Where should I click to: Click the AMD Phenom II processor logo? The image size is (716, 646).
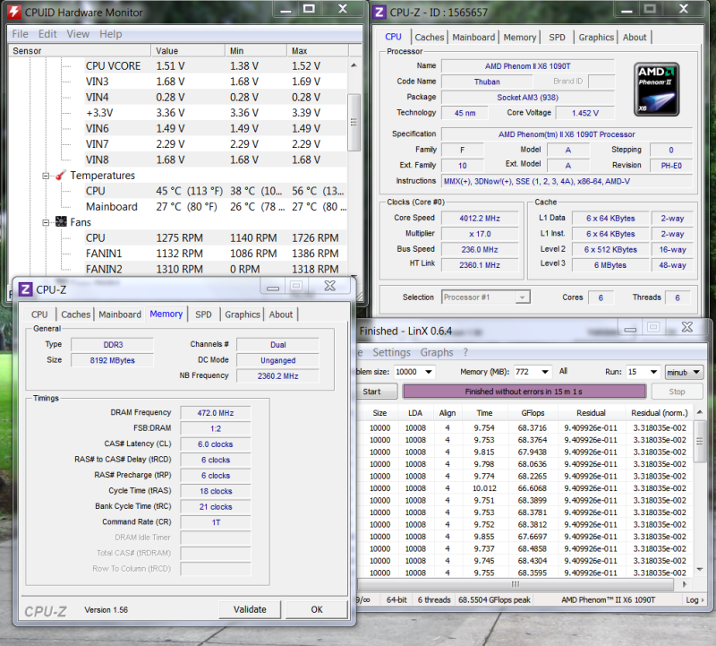coord(657,90)
